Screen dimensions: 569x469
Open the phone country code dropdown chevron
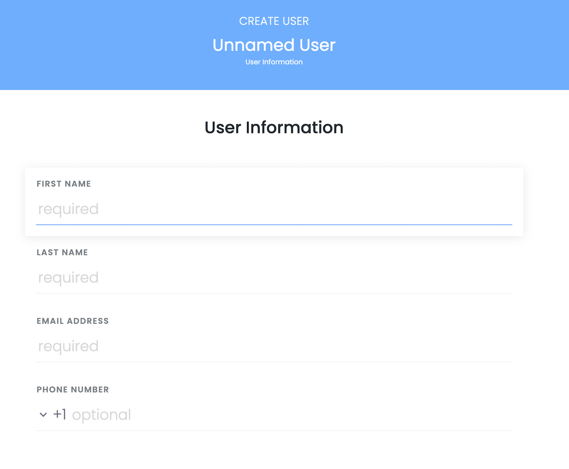[43, 415]
